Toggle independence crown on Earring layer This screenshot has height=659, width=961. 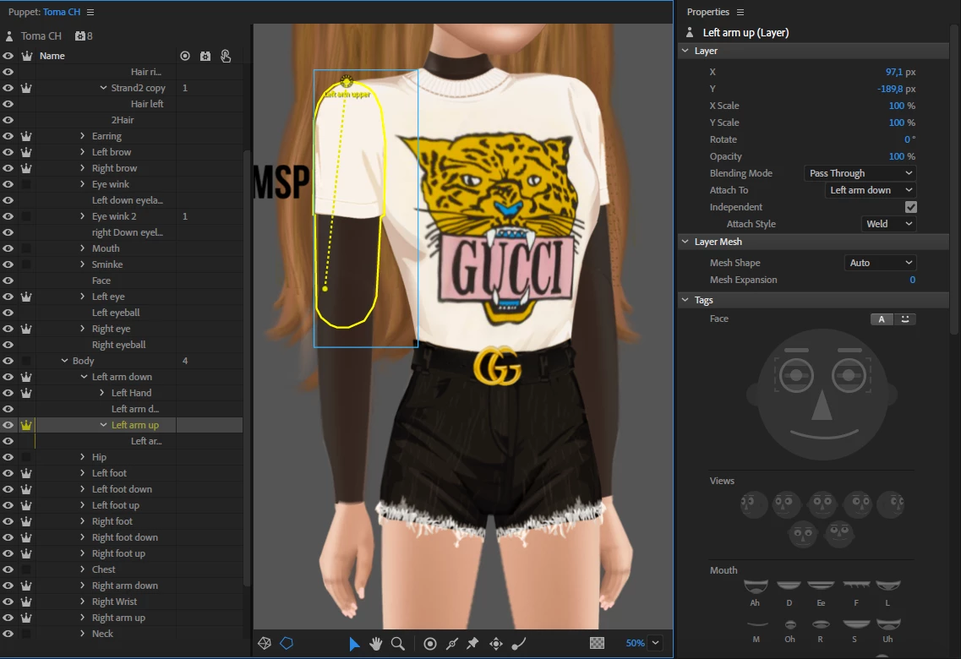point(26,136)
